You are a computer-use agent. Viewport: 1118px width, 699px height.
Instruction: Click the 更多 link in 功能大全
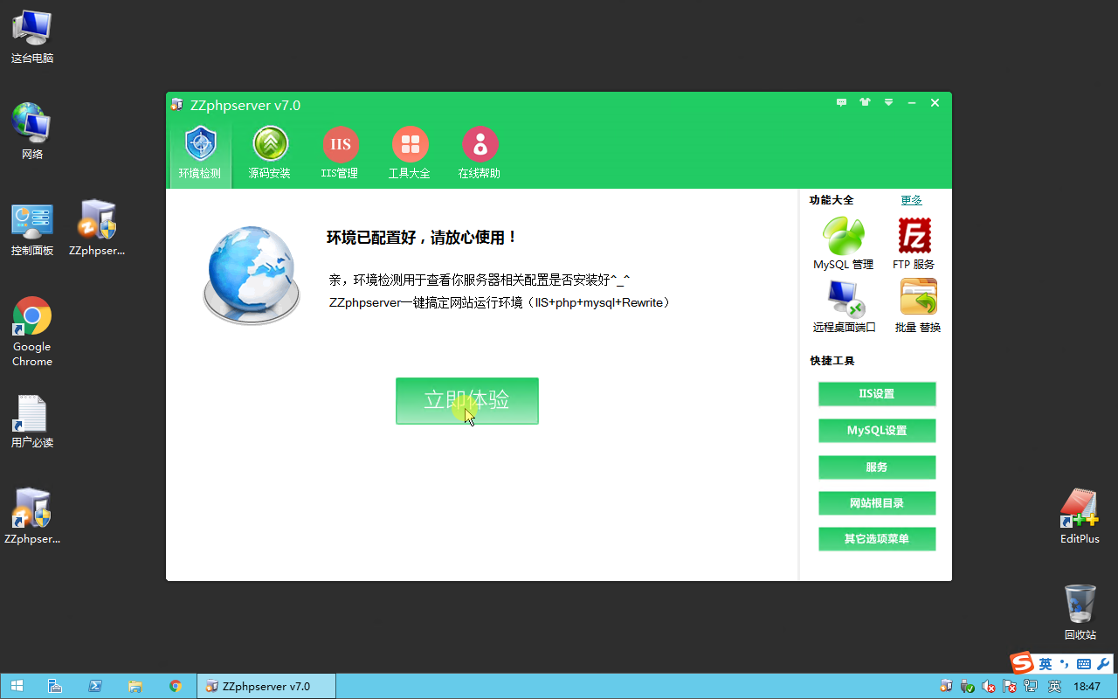click(x=911, y=200)
